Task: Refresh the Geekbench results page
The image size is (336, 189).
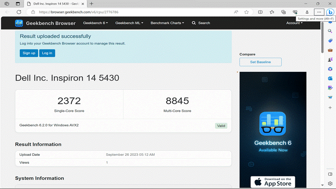Action: [x=19, y=12]
